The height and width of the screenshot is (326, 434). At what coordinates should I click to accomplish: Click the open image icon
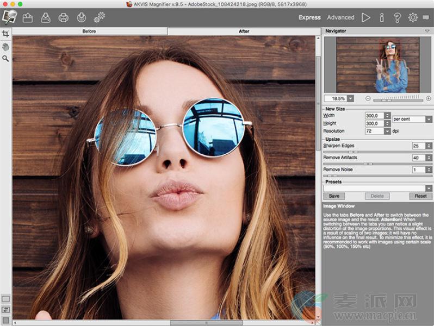click(x=27, y=17)
